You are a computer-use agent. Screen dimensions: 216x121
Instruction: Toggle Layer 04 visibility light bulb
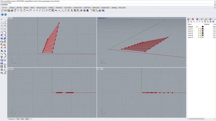199,35
